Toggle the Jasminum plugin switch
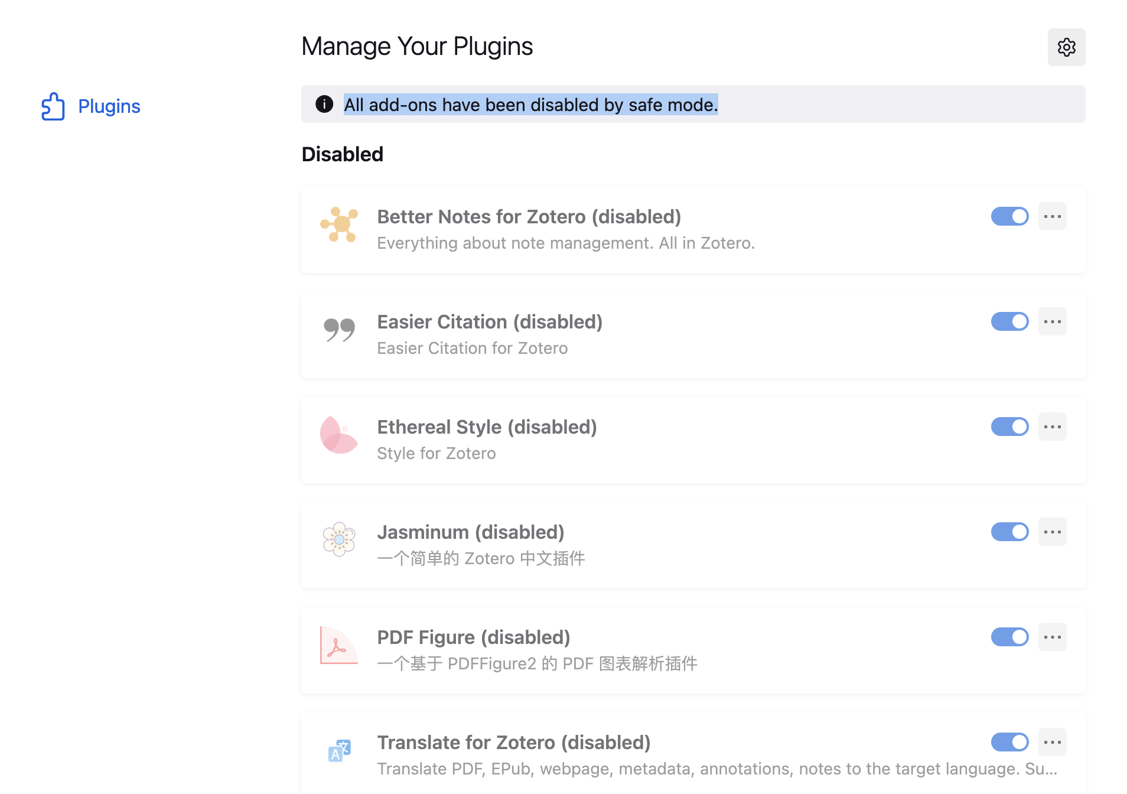The image size is (1127, 794). 1009,532
